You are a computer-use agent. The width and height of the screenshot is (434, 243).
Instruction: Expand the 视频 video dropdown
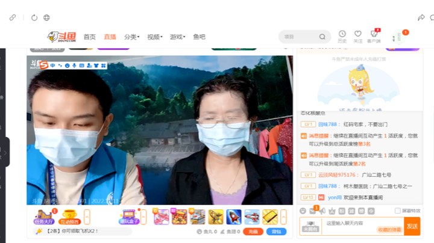point(155,37)
